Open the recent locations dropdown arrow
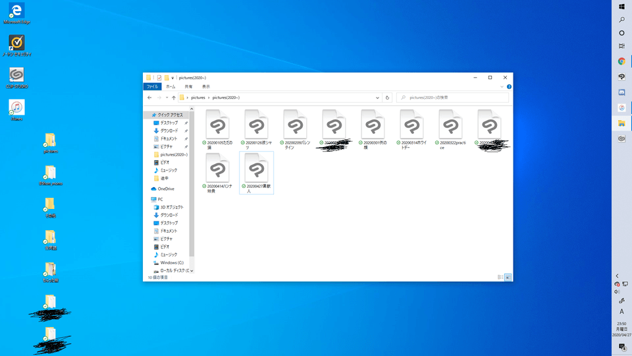The height and width of the screenshot is (356, 632). pos(167,98)
